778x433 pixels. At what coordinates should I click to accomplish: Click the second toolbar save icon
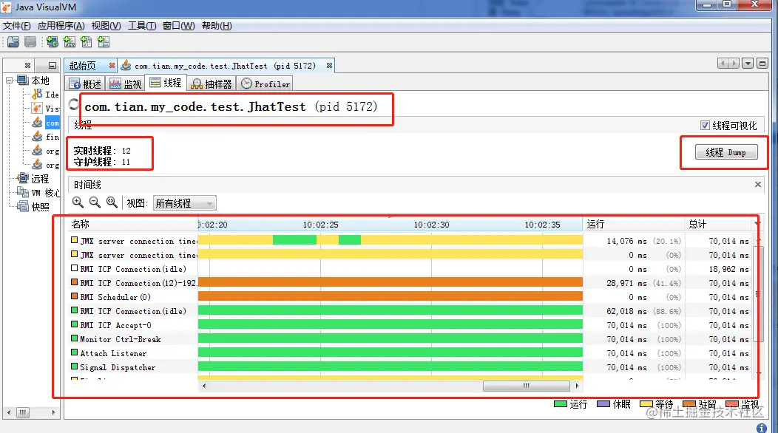pos(30,42)
